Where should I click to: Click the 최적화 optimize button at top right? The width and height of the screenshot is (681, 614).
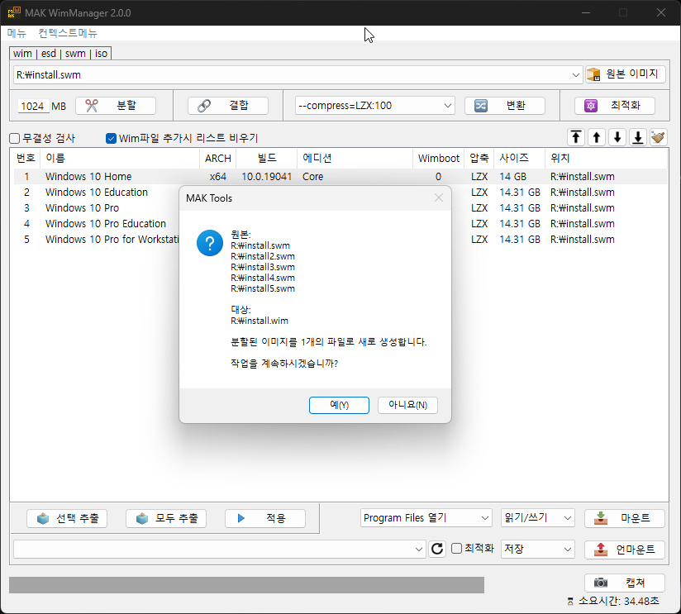tap(615, 106)
